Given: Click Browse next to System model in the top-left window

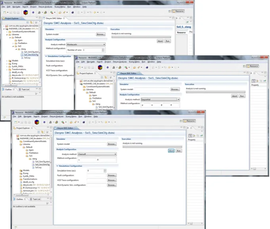Looking at the screenshot, I should [101, 34].
